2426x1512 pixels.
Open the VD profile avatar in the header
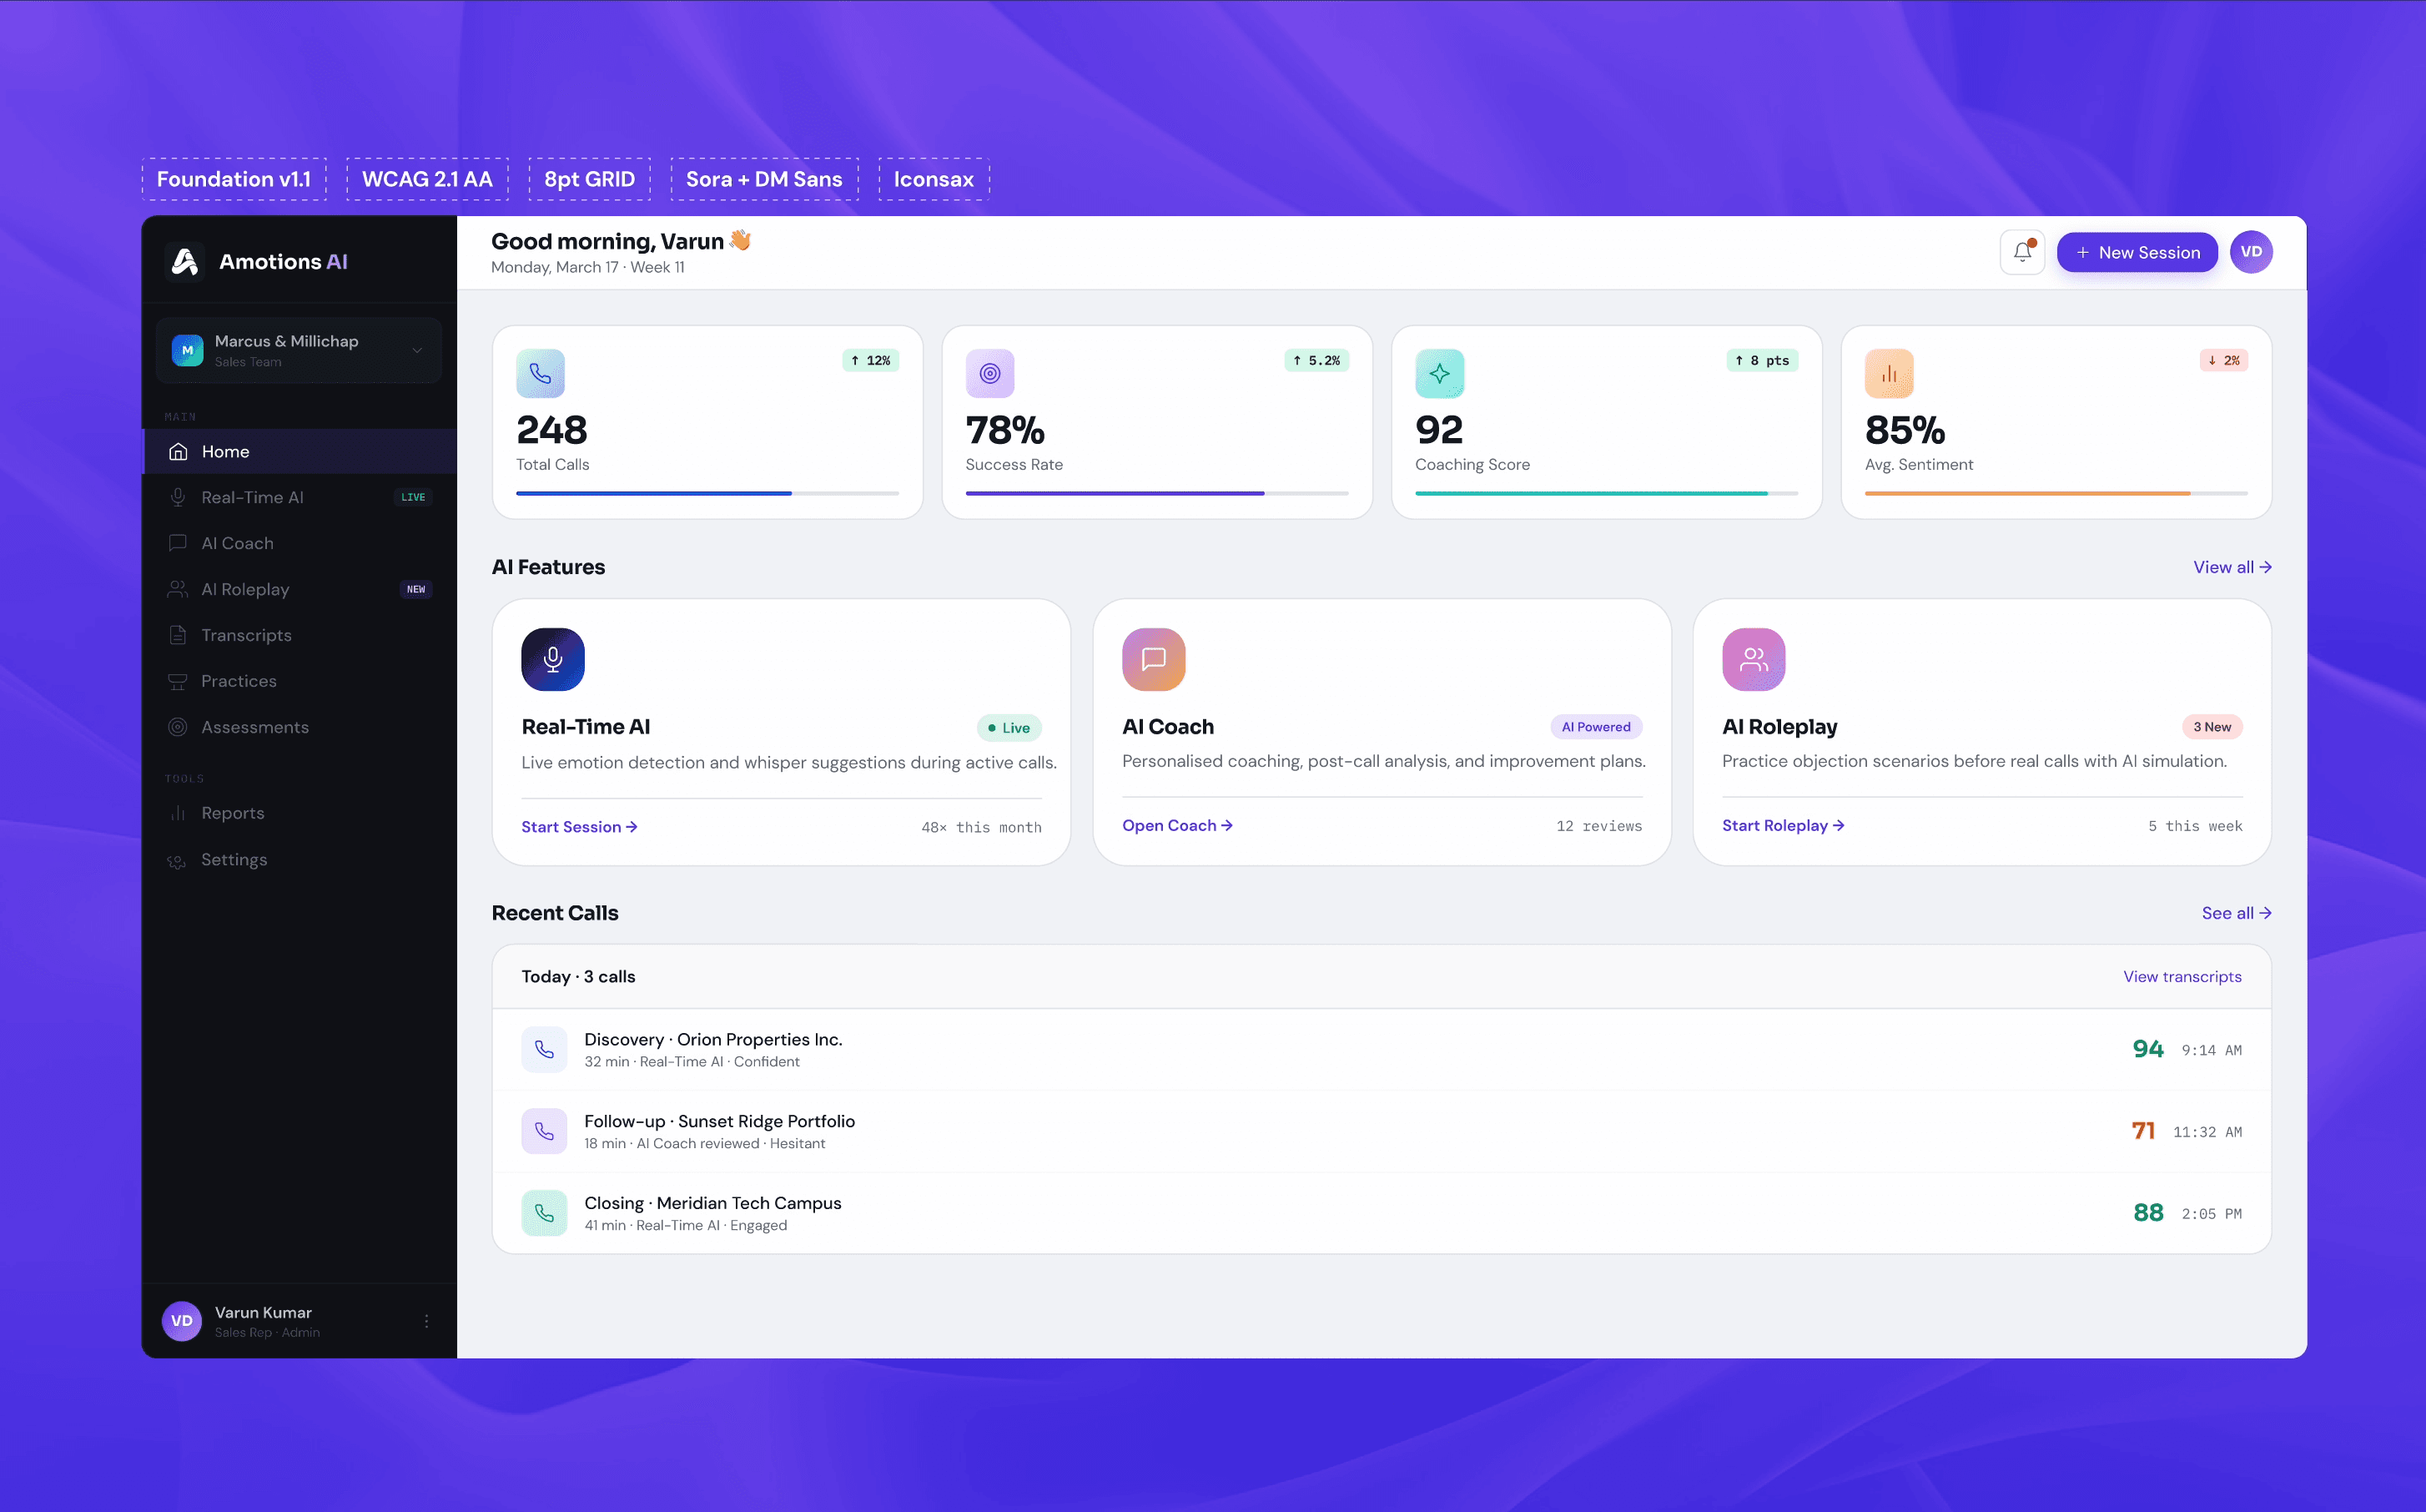pos(2250,252)
